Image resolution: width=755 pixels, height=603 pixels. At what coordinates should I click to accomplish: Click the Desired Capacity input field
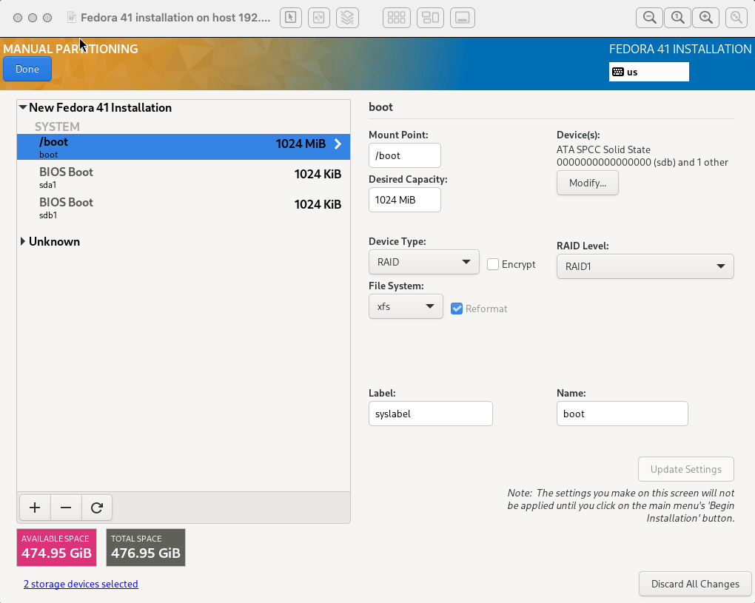[404, 200]
